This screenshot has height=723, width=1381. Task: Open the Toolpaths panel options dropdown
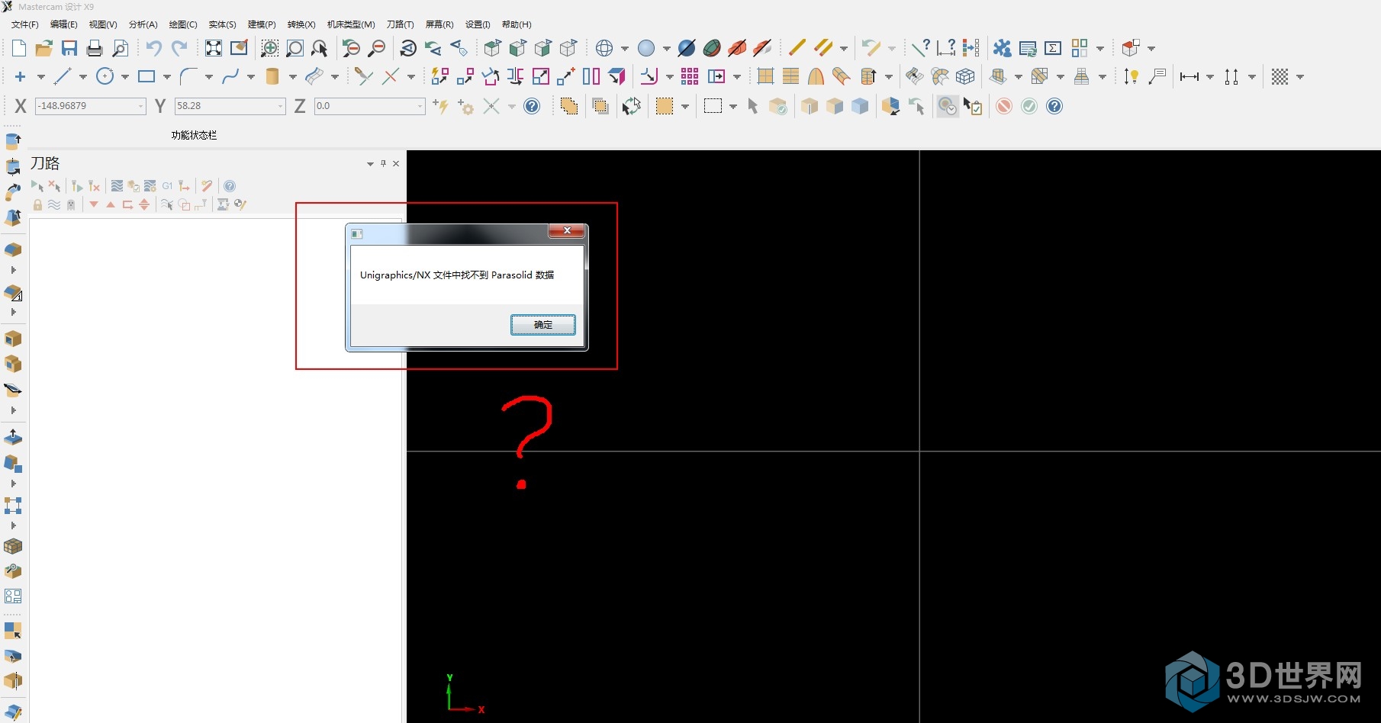point(370,163)
